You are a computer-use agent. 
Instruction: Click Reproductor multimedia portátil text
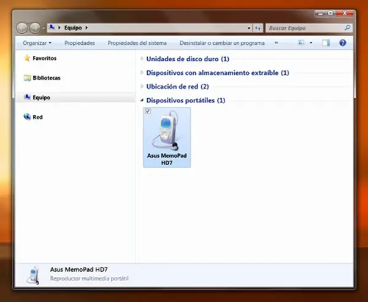(x=89, y=279)
